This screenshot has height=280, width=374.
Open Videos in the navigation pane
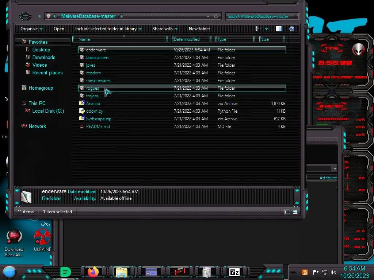click(x=39, y=65)
